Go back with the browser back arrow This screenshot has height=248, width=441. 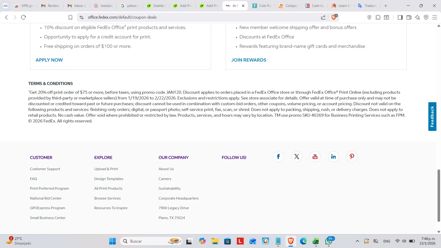tap(6, 17)
